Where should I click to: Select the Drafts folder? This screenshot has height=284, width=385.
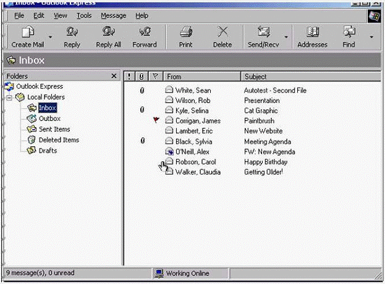click(48, 151)
